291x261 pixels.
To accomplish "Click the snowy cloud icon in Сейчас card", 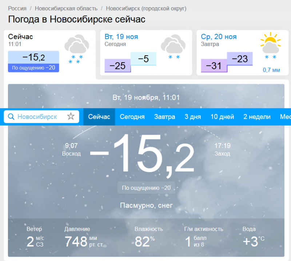I will pos(77,50).
